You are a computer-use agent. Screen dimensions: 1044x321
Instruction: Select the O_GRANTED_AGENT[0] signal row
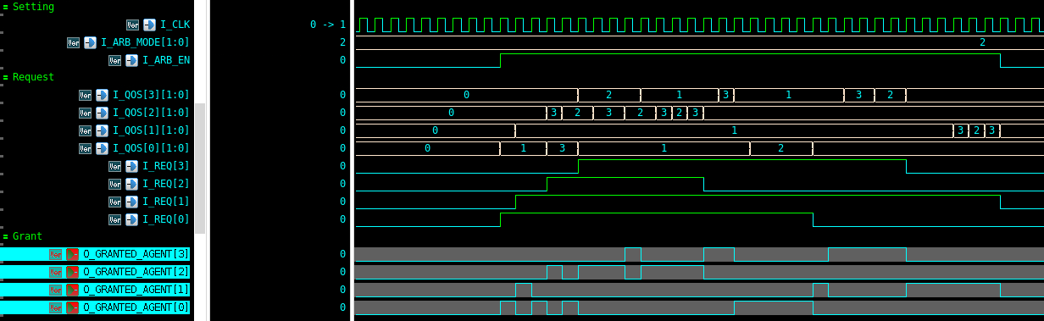coord(95,307)
